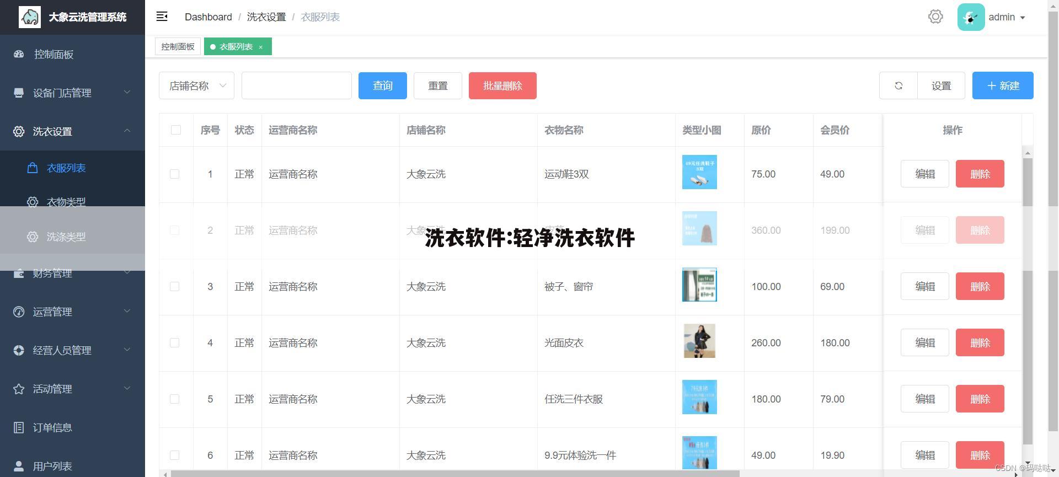Expand the 运营管理 sidebar menu

[72, 312]
